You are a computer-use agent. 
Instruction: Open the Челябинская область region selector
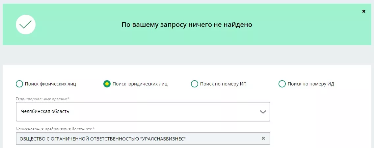(143, 111)
